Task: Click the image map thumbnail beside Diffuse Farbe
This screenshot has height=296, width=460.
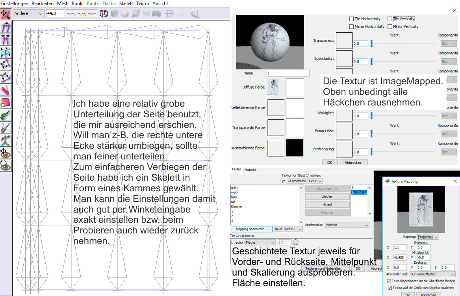Action: click(x=273, y=87)
